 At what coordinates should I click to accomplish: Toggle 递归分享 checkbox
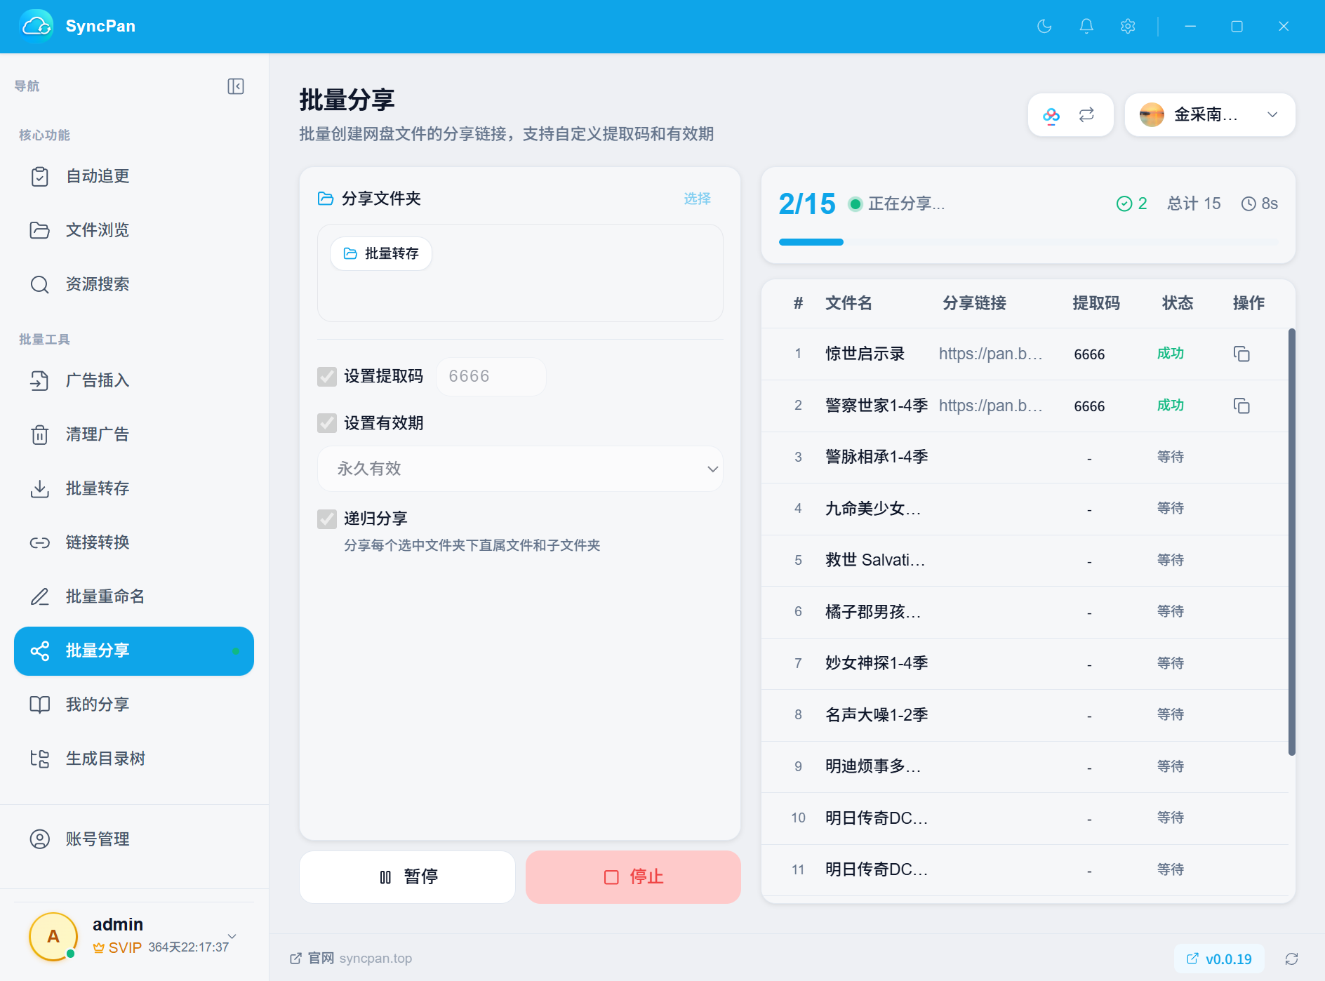click(x=327, y=519)
